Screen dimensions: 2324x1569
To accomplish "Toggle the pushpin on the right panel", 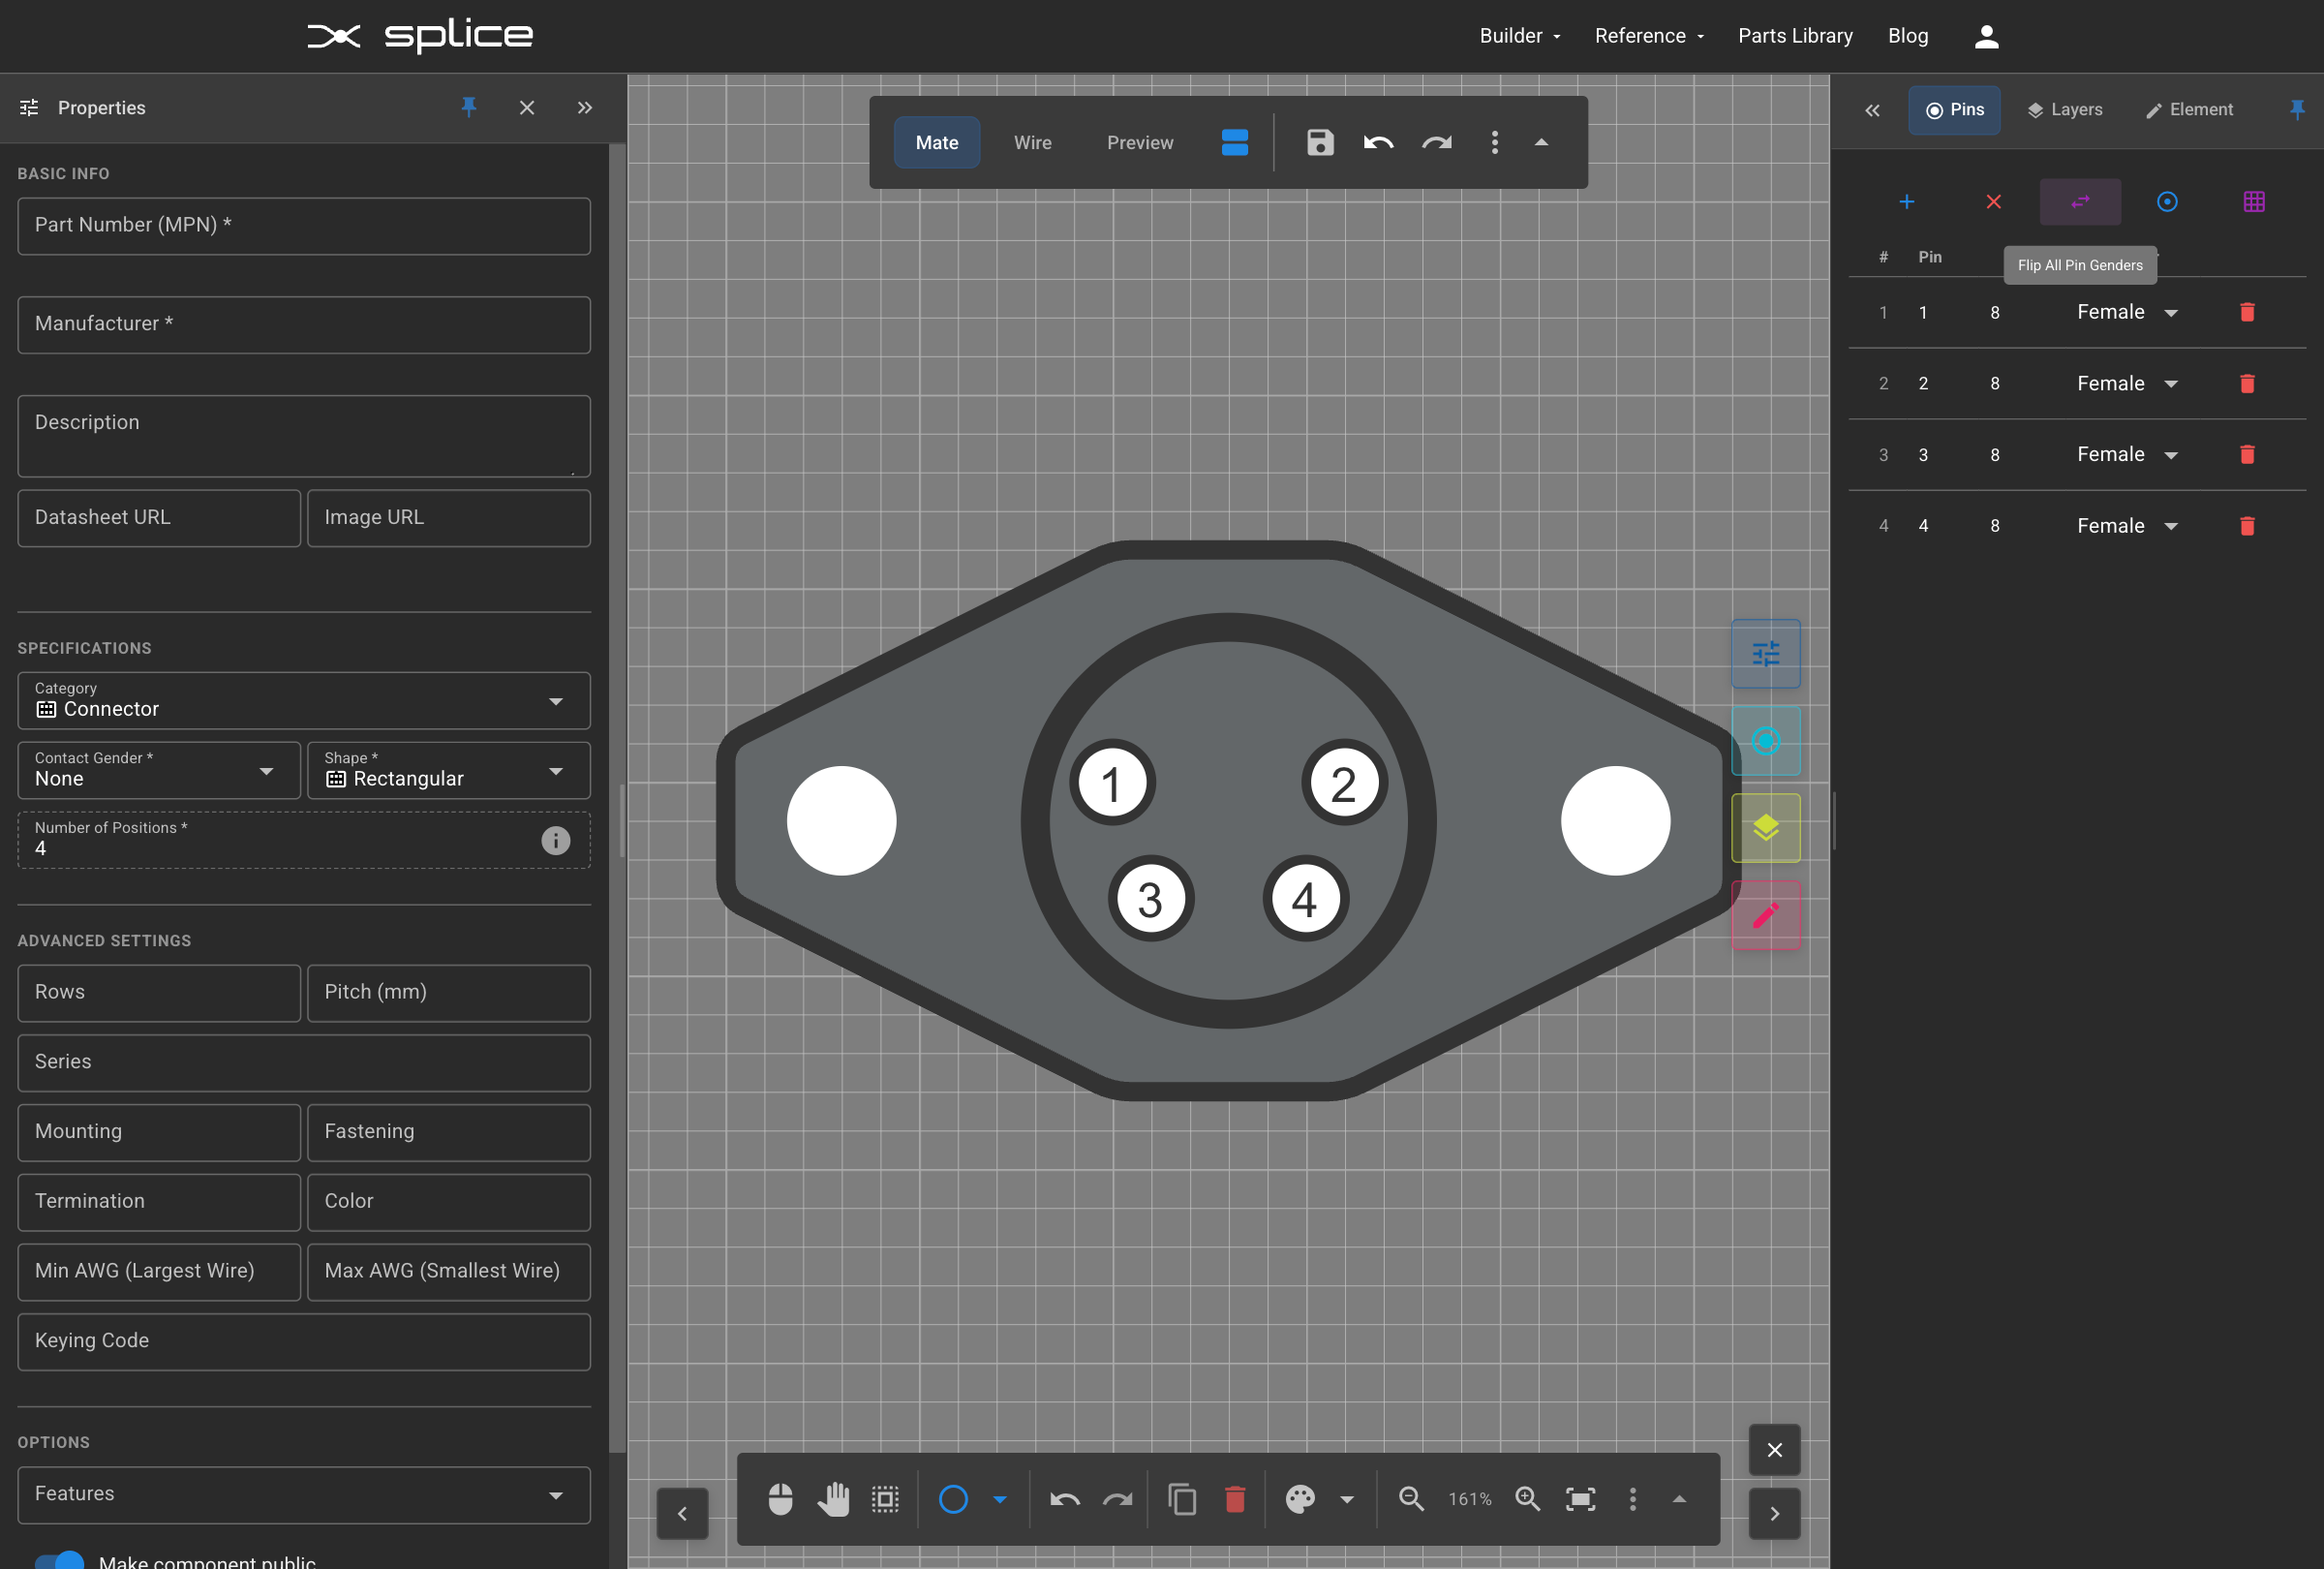I will 2298,110.
